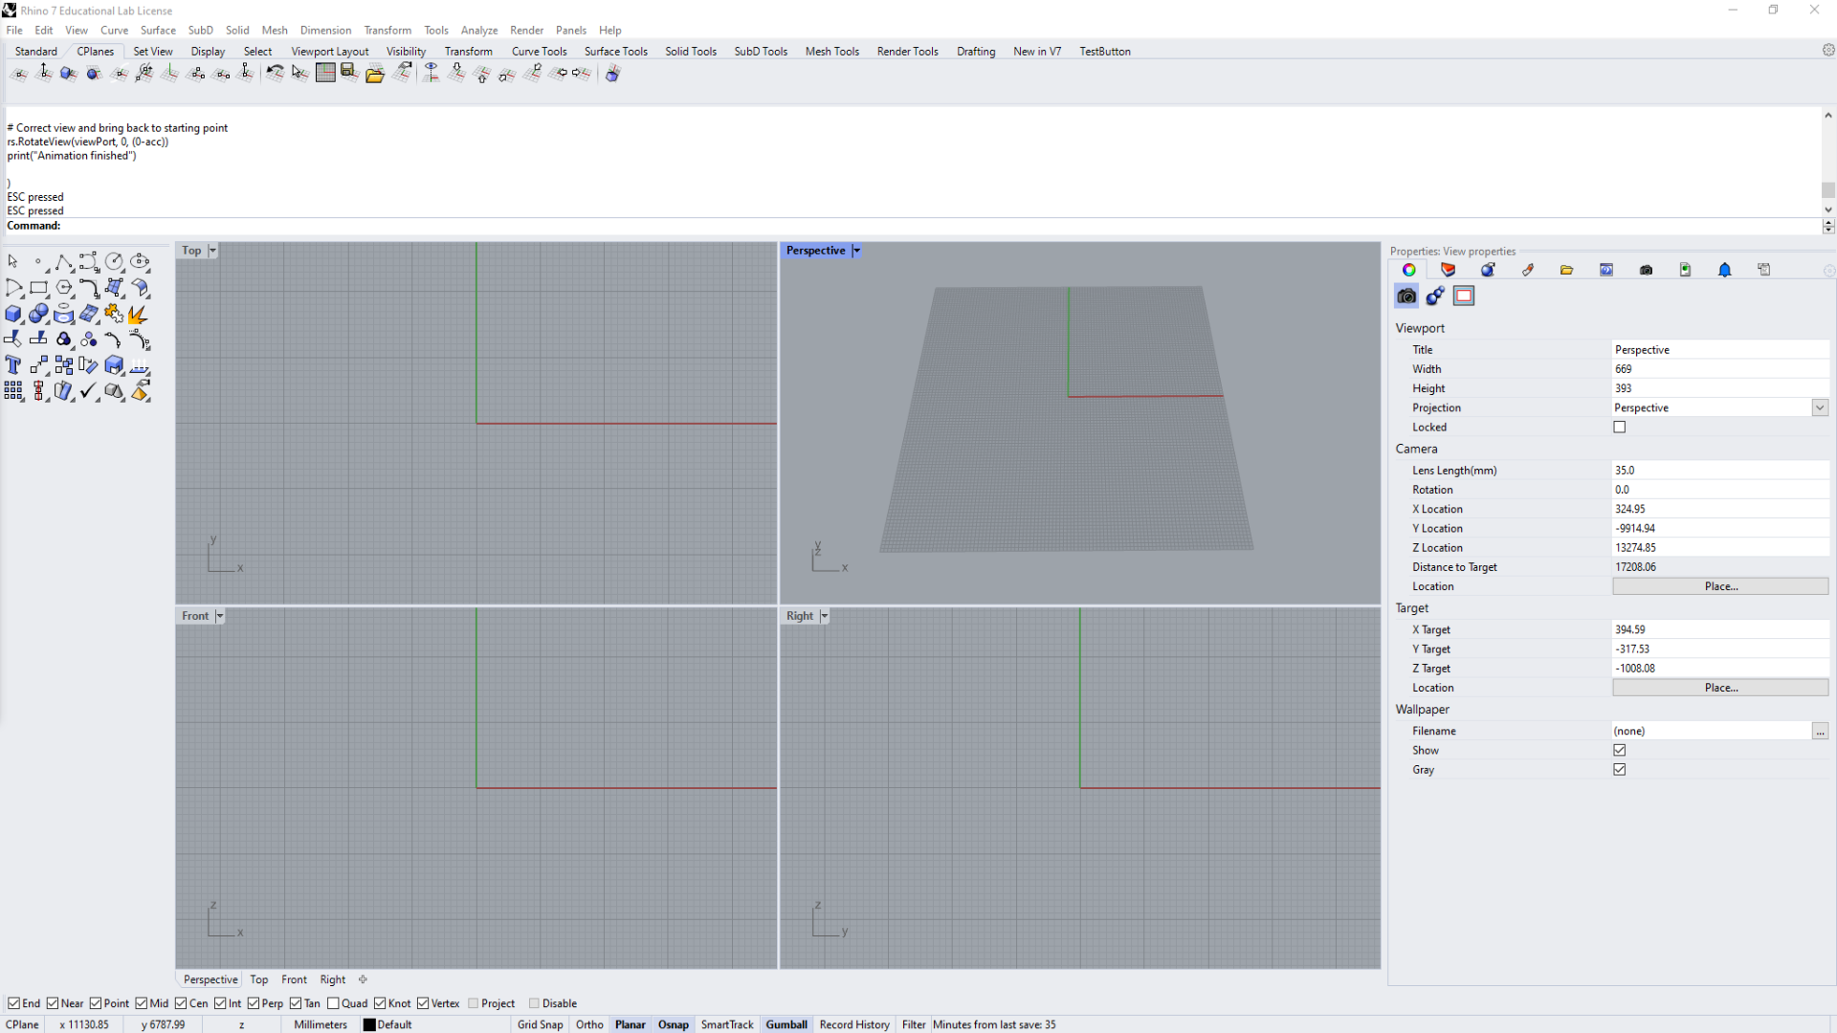
Task: Click the camera Location Place button
Action: [x=1719, y=586]
